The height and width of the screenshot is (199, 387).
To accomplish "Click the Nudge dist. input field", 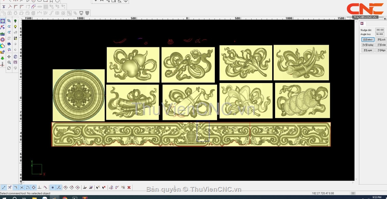I will click(x=379, y=30).
